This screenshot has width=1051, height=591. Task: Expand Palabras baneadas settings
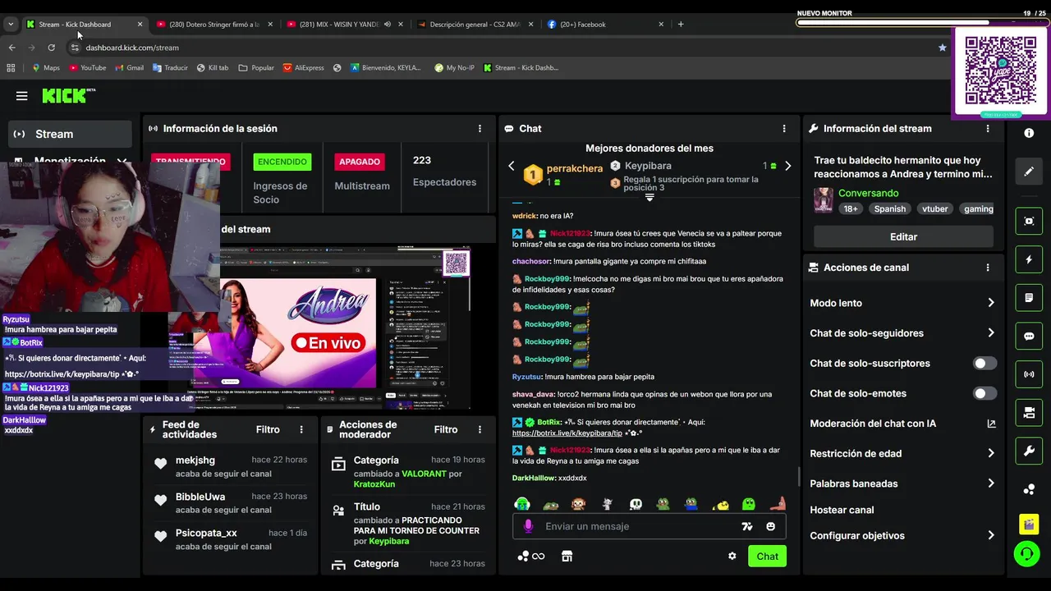point(991,483)
